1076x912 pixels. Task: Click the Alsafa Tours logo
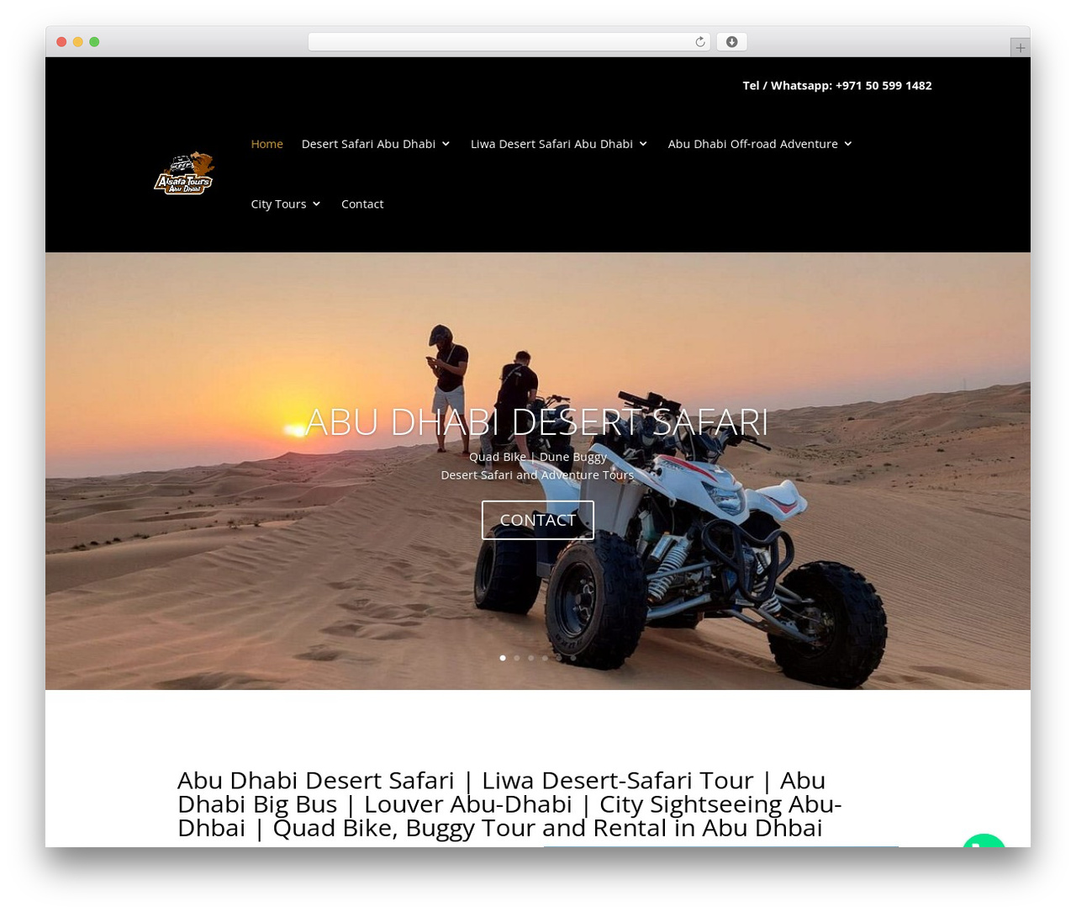[x=184, y=173]
